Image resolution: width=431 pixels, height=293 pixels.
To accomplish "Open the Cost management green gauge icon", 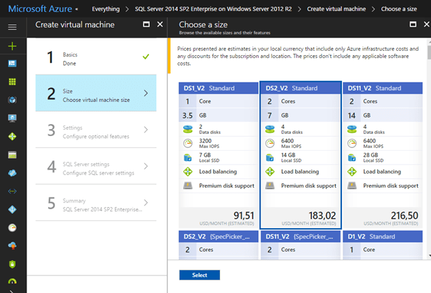I will coord(13,281).
